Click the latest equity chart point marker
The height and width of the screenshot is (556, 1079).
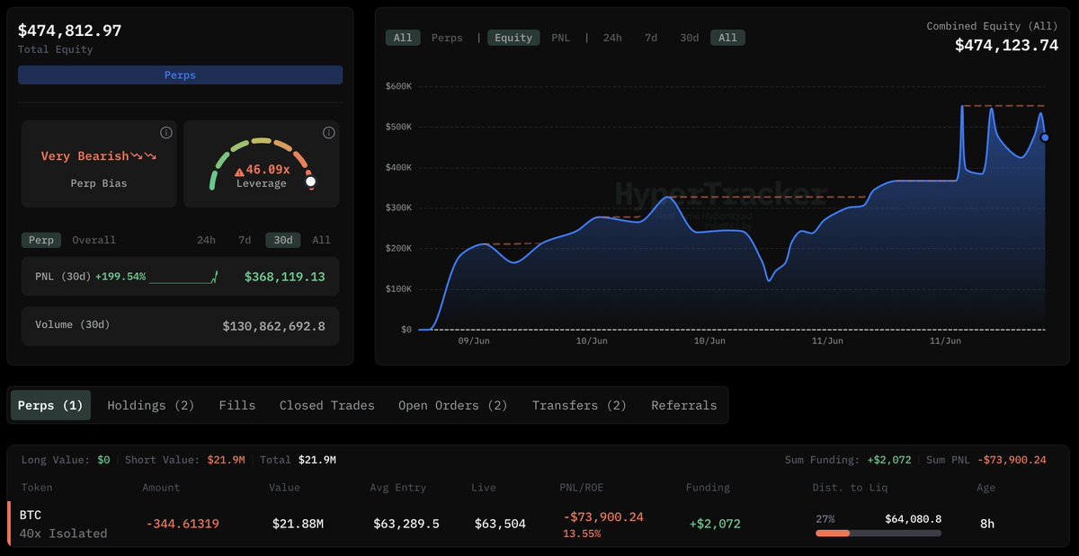[x=1045, y=137]
